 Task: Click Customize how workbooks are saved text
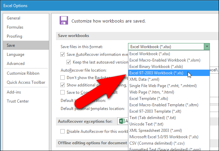tap(108, 21)
